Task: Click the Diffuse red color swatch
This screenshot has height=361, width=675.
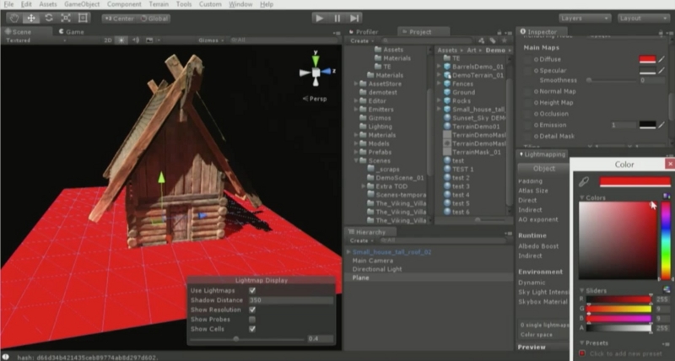Action: tap(647, 59)
